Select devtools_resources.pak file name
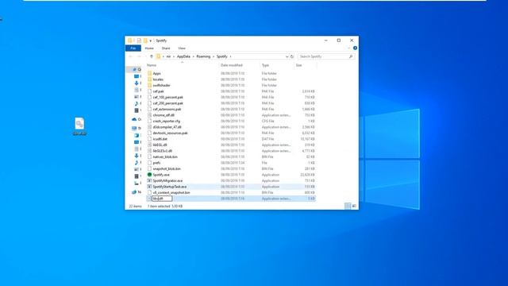508x286 pixels. click(171, 133)
